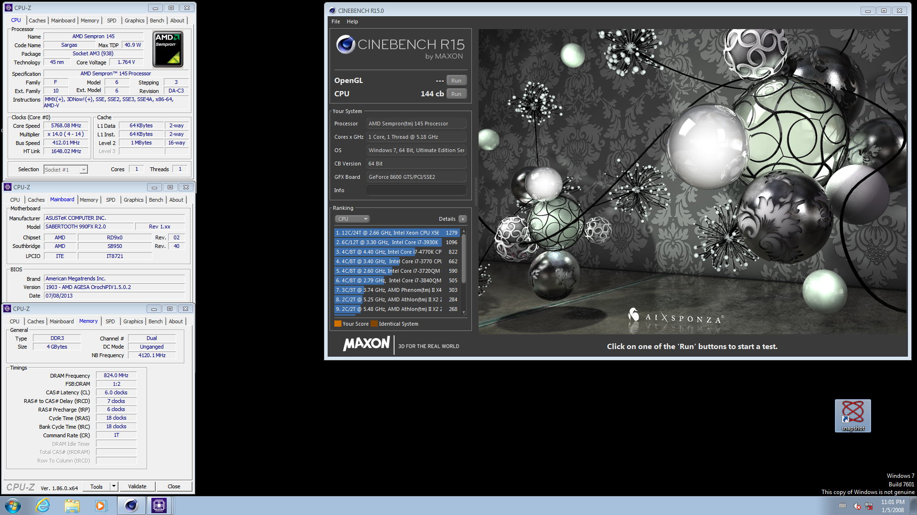The height and width of the screenshot is (515, 917).
Task: Click the GFX Board GeForce 8600 GTS field
Action: [x=416, y=177]
